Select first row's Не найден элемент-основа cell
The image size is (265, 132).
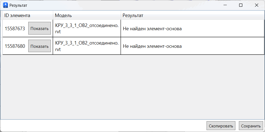click(193, 28)
